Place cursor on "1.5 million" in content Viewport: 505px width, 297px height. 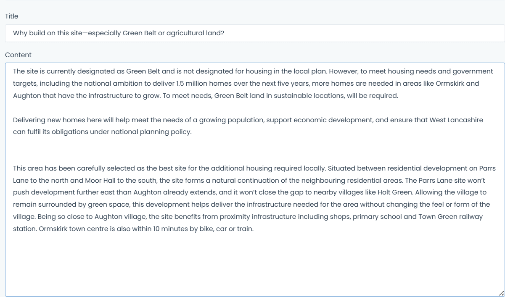193,83
